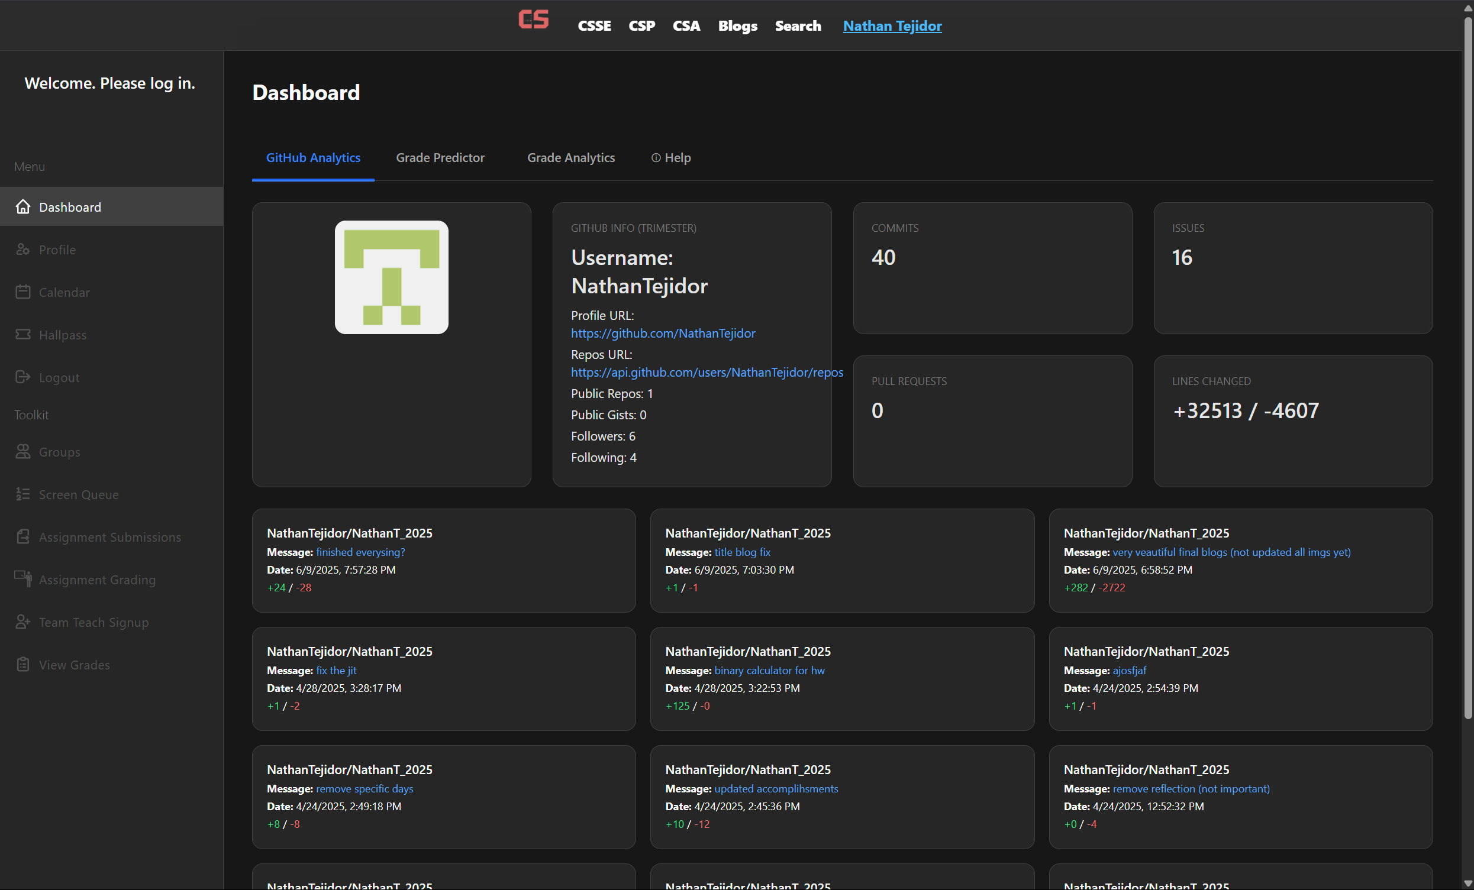This screenshot has width=1474, height=890.
Task: Click the 'Followers: 6' text
Action: 603,436
